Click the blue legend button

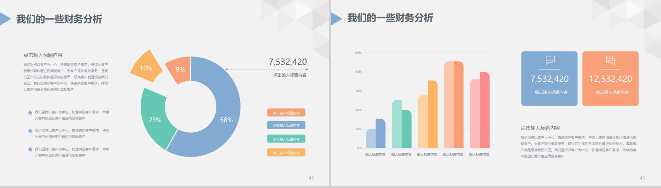coord(286,125)
